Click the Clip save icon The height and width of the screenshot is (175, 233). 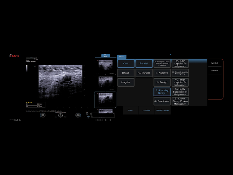click(x=88, y=117)
